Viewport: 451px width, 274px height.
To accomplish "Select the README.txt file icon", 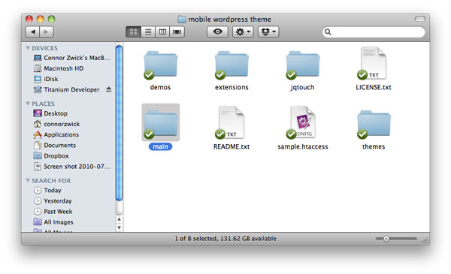I will coord(231,122).
